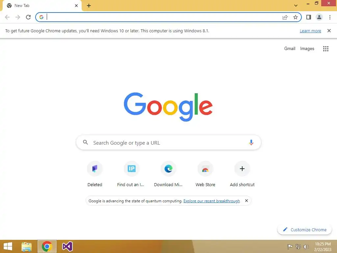Open the taskbar clock and date
The width and height of the screenshot is (337, 253).
click(323, 247)
